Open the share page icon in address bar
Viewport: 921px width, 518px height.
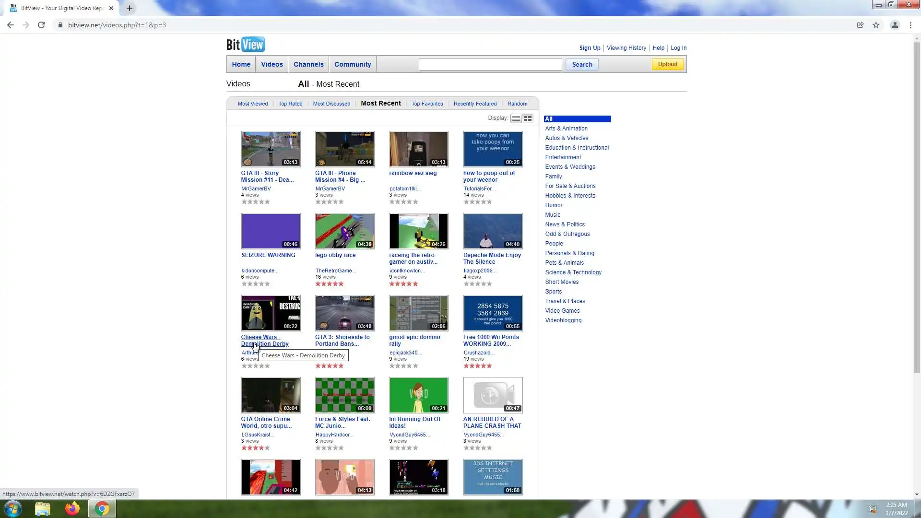point(861,25)
